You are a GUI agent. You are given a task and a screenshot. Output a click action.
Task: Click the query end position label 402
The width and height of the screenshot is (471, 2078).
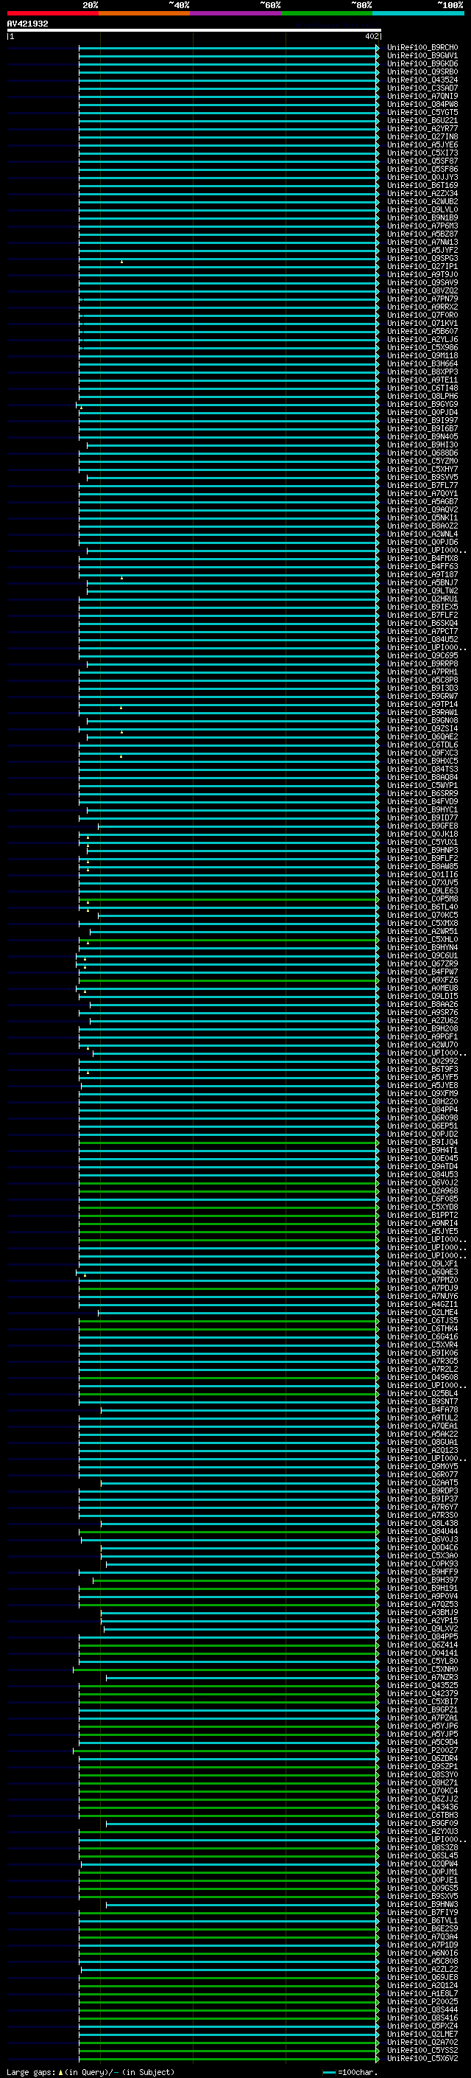click(x=371, y=36)
